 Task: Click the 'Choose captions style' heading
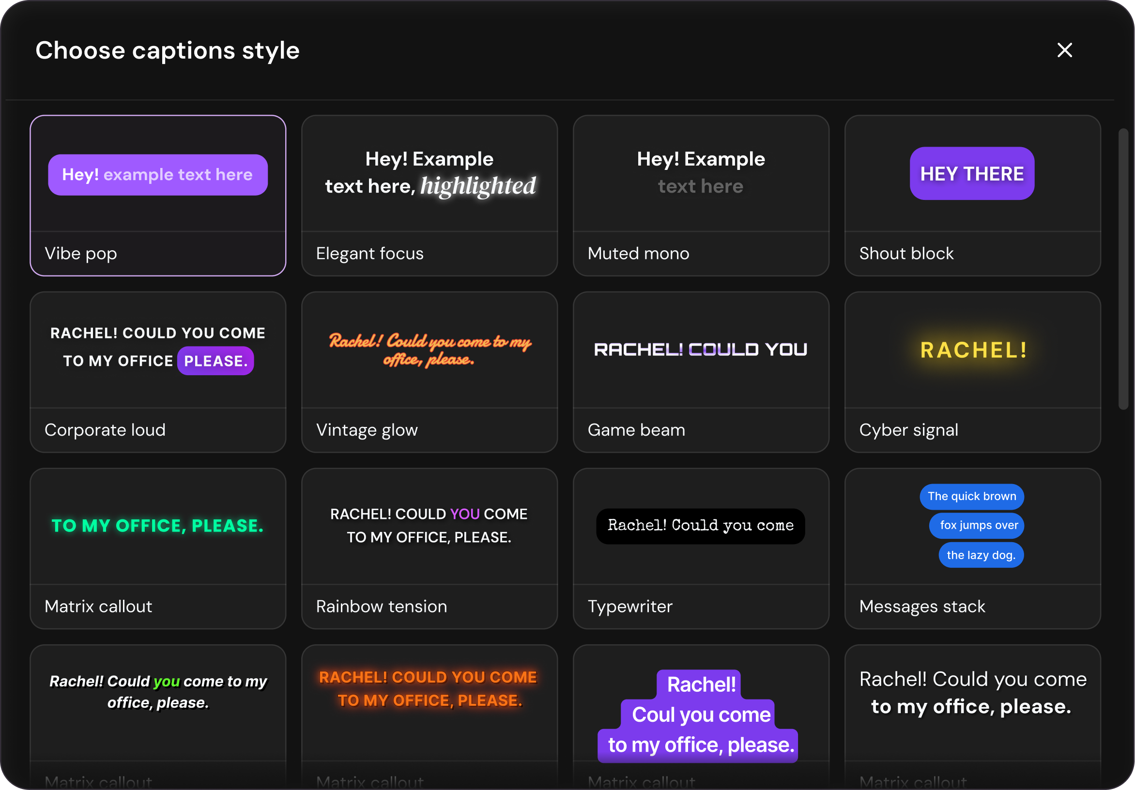click(168, 50)
